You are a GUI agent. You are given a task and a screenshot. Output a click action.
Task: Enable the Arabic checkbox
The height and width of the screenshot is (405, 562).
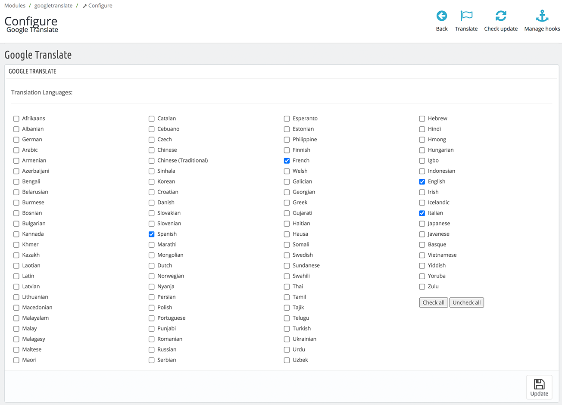tap(16, 150)
